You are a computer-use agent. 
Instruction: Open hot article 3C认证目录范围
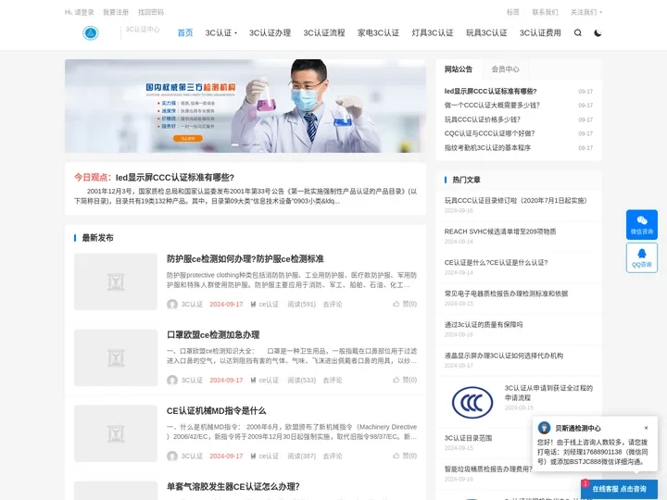tap(468, 438)
